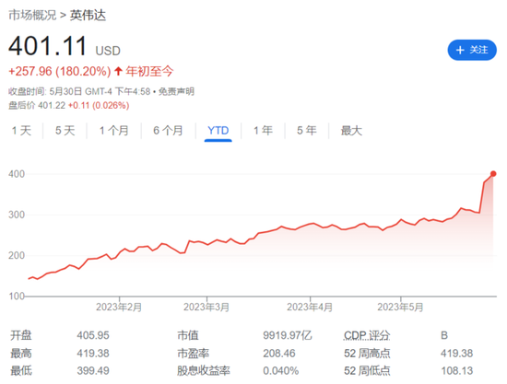Click the 开盘 value 405.95
This screenshot has width=507, height=384.
(x=93, y=335)
